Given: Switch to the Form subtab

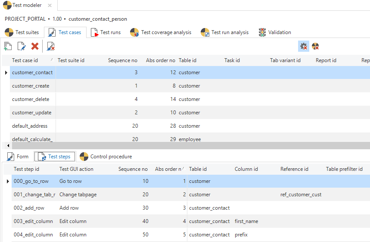Looking at the screenshot, I should click(x=18, y=157).
